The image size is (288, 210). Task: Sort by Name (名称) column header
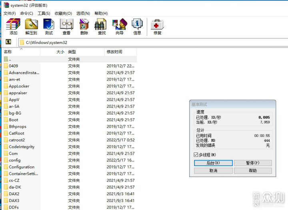tap(22, 52)
